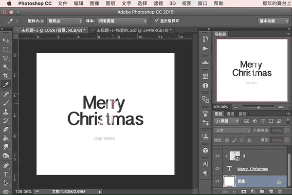This screenshot has width=292, height=195.
Task: Open the 3D panel cube icon
Action: tap(205, 150)
